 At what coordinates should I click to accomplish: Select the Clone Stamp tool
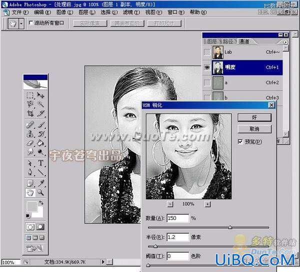pos(30,134)
